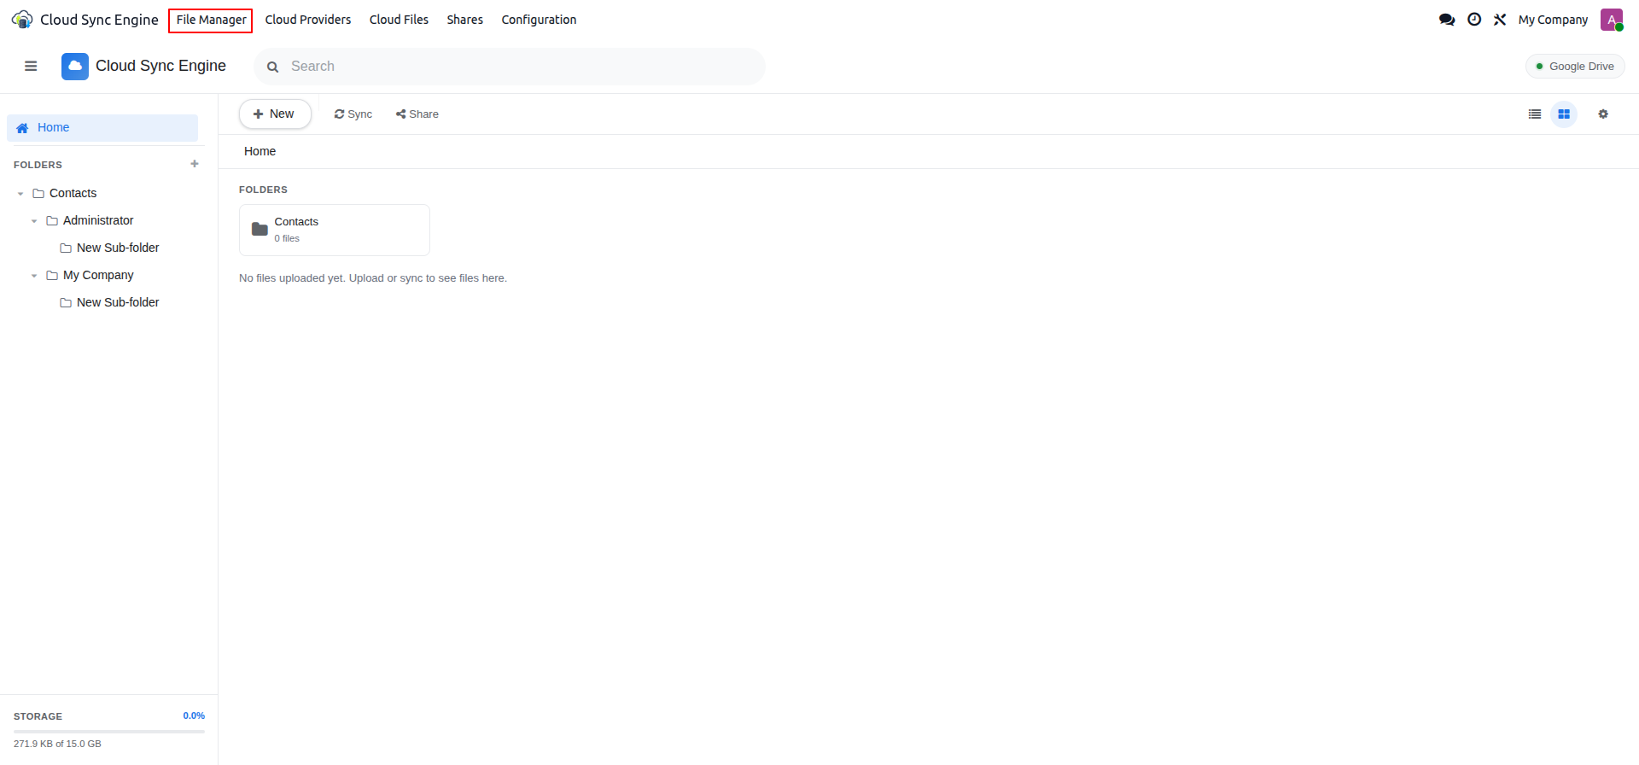Viewport: 1639px width, 765px height.
Task: Select New Sub-folder under Administrator
Action: coord(118,248)
